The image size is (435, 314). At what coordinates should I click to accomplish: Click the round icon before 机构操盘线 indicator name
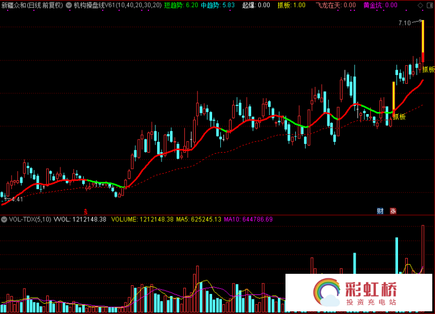pos(69,5)
